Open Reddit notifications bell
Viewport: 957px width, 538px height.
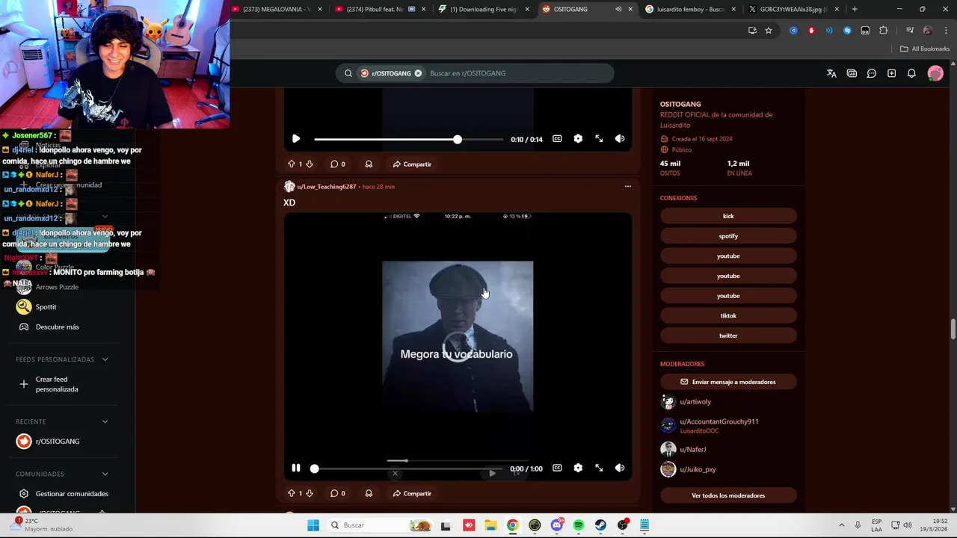911,73
